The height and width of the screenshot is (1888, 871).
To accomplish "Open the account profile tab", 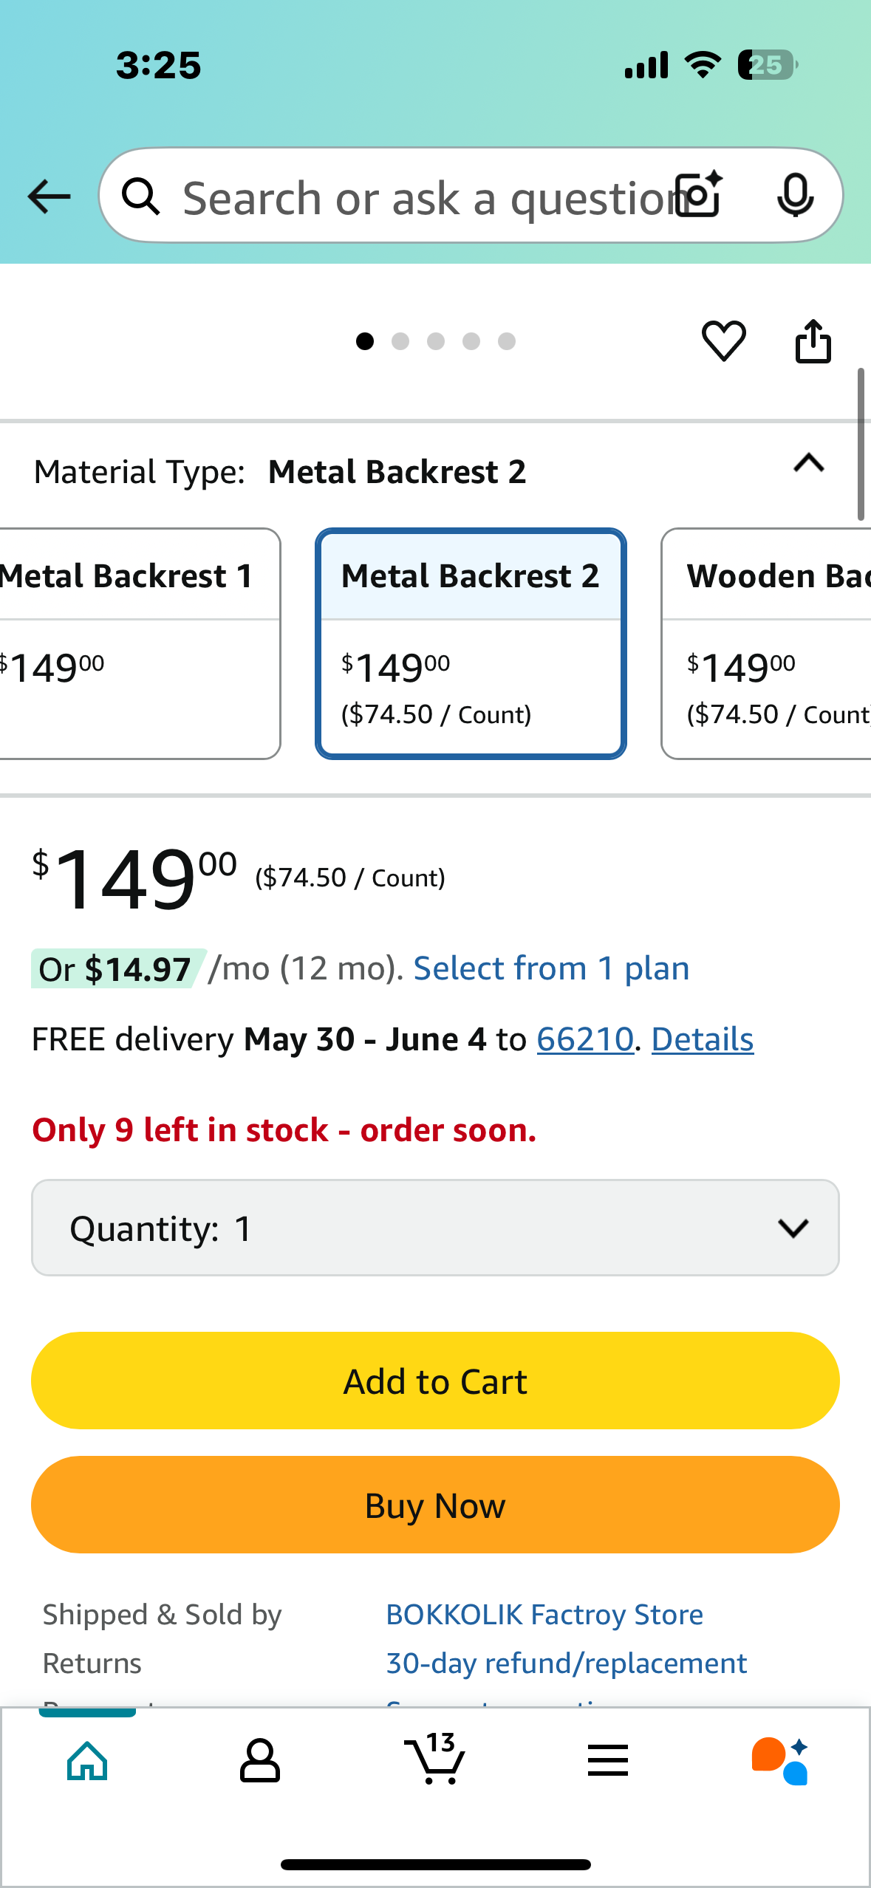I will click(x=260, y=1760).
